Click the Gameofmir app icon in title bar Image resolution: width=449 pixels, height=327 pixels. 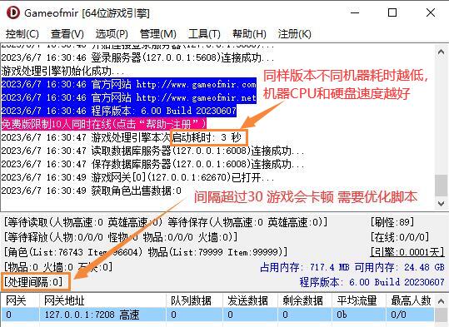click(12, 12)
